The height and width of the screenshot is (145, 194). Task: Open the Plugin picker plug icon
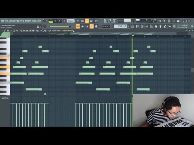tap(160, 26)
